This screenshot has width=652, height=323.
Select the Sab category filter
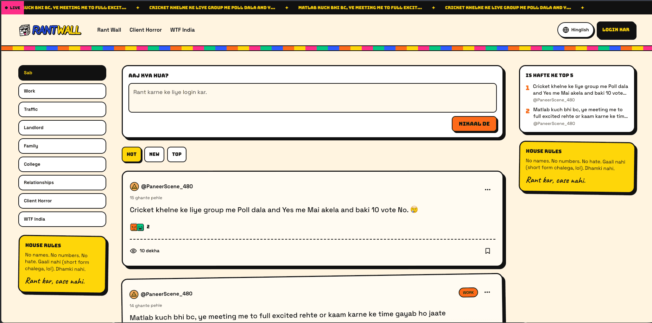(62, 73)
